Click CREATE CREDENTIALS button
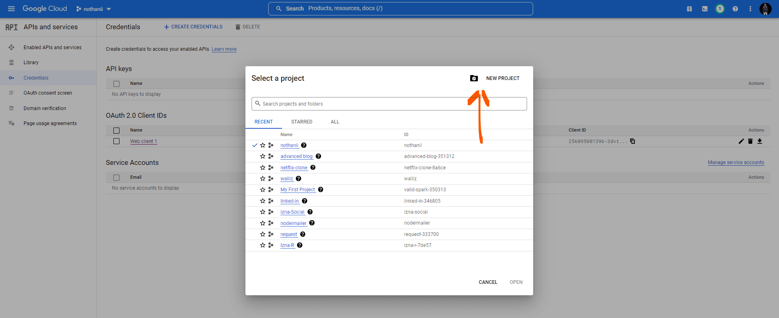Viewport: 779px width, 318px height. 193,27
